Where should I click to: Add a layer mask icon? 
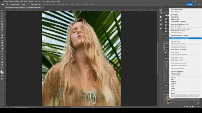click(x=187, y=107)
